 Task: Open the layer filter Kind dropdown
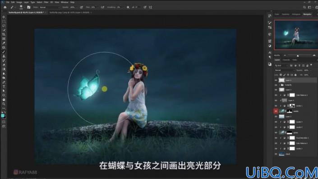coord(281,66)
